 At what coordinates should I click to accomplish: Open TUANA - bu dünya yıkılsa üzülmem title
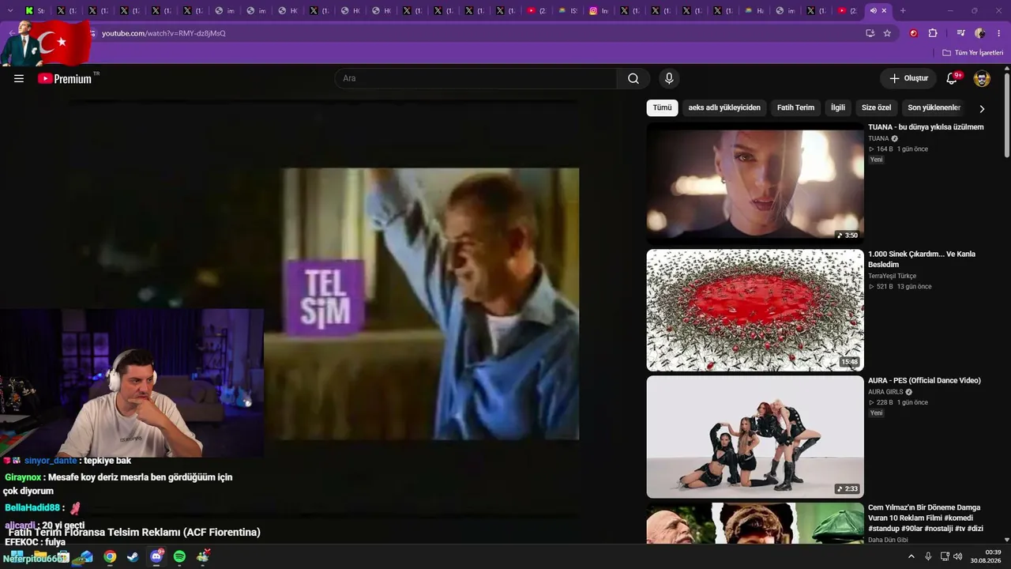click(926, 127)
